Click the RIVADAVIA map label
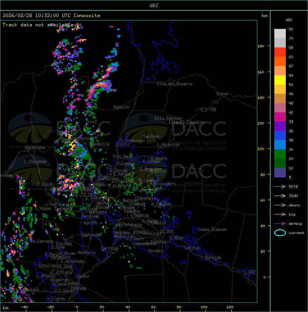The image size is (308, 312). pyautogui.click(x=140, y=232)
